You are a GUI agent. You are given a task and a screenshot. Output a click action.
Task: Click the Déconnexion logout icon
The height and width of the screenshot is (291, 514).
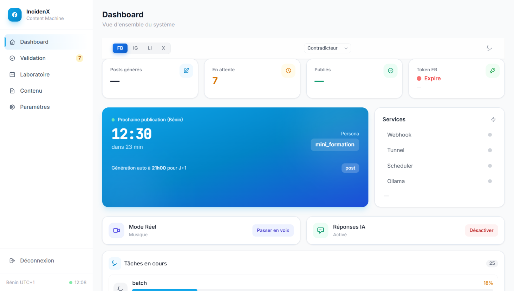click(12, 260)
